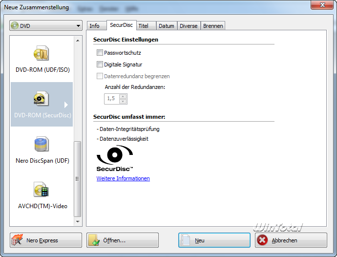Image resolution: width=337 pixels, height=257 pixels.
Task: Select the DVD-ROM (UDF/ISO) disc icon
Action: tap(41, 53)
